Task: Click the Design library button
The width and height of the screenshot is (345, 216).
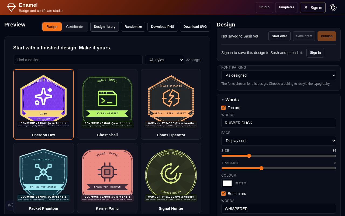Action: 105,27
